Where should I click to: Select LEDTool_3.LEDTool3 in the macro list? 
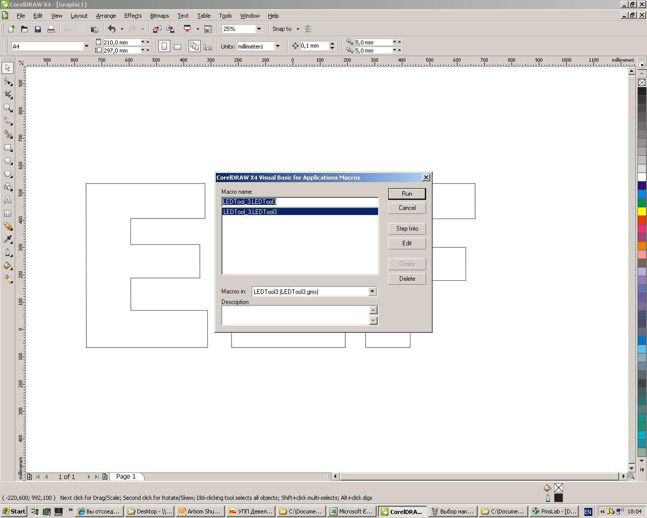(300, 212)
